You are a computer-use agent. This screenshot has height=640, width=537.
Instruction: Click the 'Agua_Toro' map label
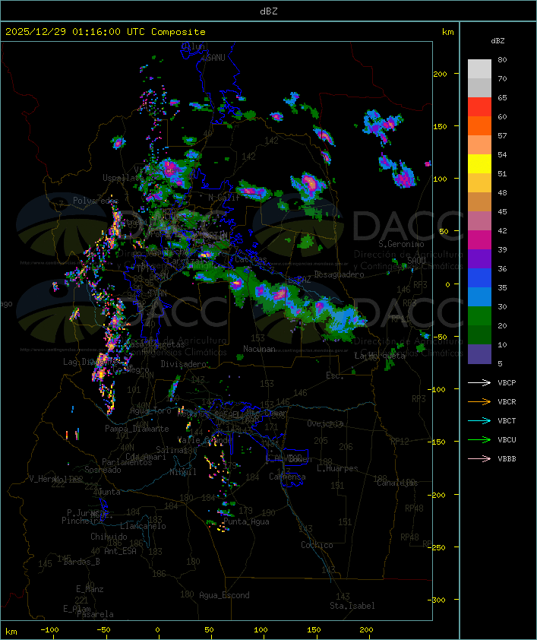[x=150, y=410]
